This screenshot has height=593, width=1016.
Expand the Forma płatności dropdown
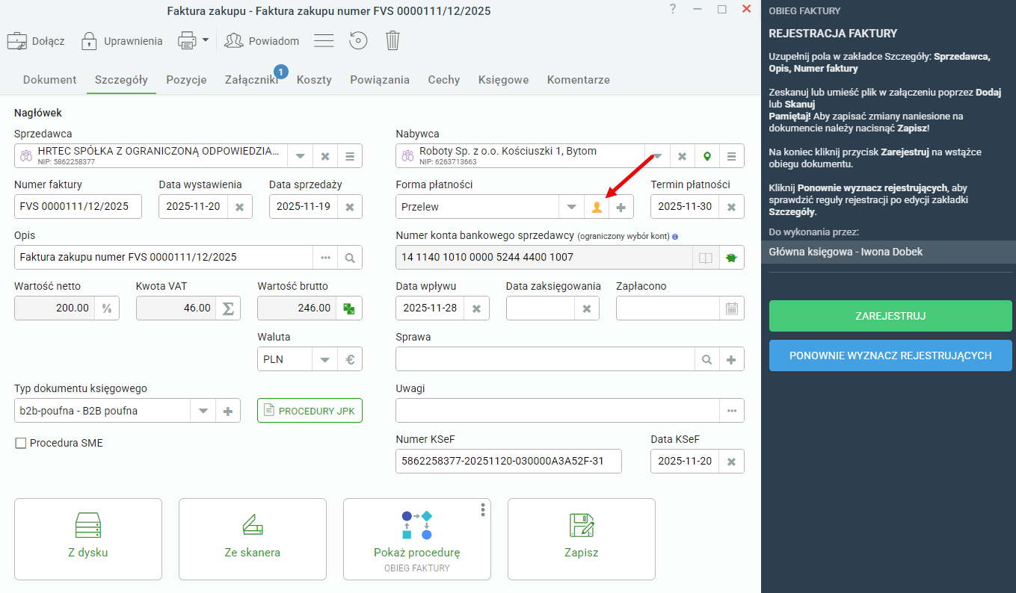571,207
